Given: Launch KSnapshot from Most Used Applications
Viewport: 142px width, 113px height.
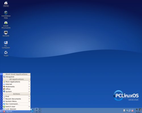Looking at the screenshot, I should (16, 77).
